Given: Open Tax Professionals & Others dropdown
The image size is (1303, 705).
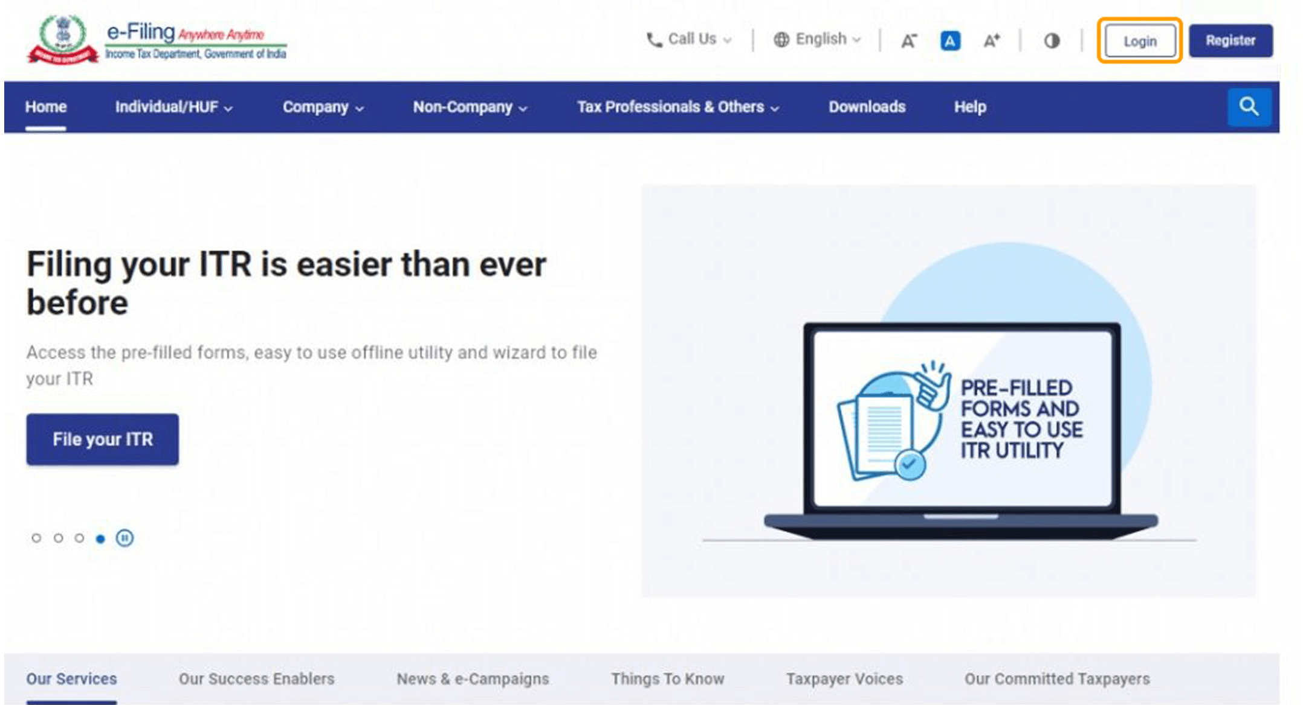Looking at the screenshot, I should (677, 107).
